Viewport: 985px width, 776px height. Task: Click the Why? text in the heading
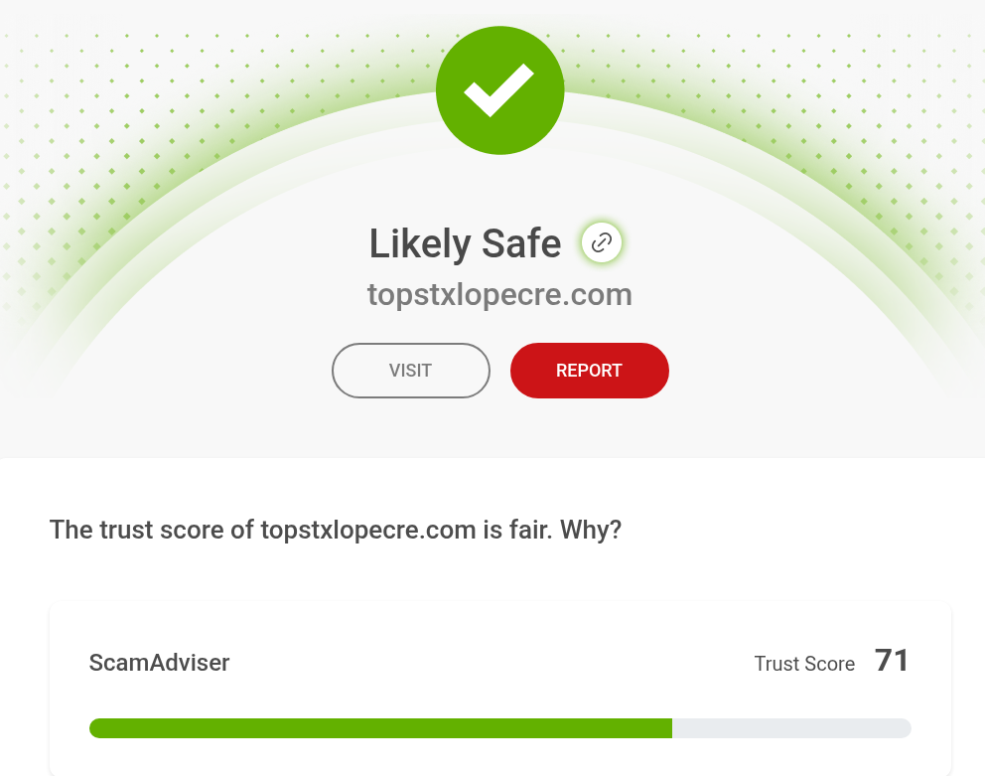tap(591, 530)
